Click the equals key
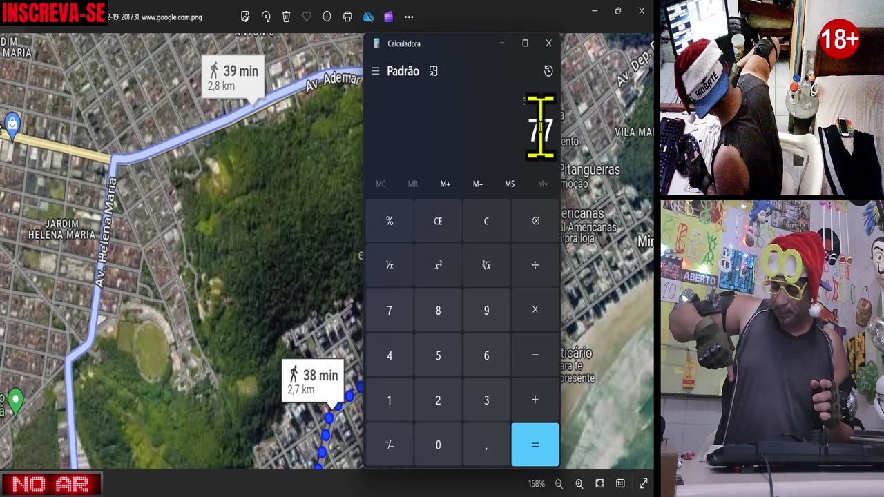 click(x=535, y=445)
